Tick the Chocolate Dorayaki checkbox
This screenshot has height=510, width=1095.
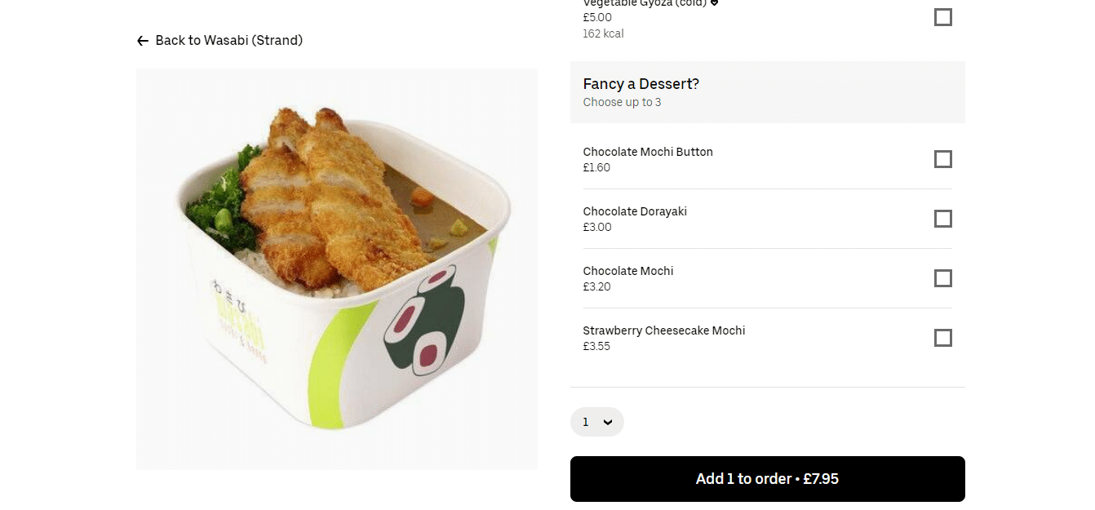(942, 219)
